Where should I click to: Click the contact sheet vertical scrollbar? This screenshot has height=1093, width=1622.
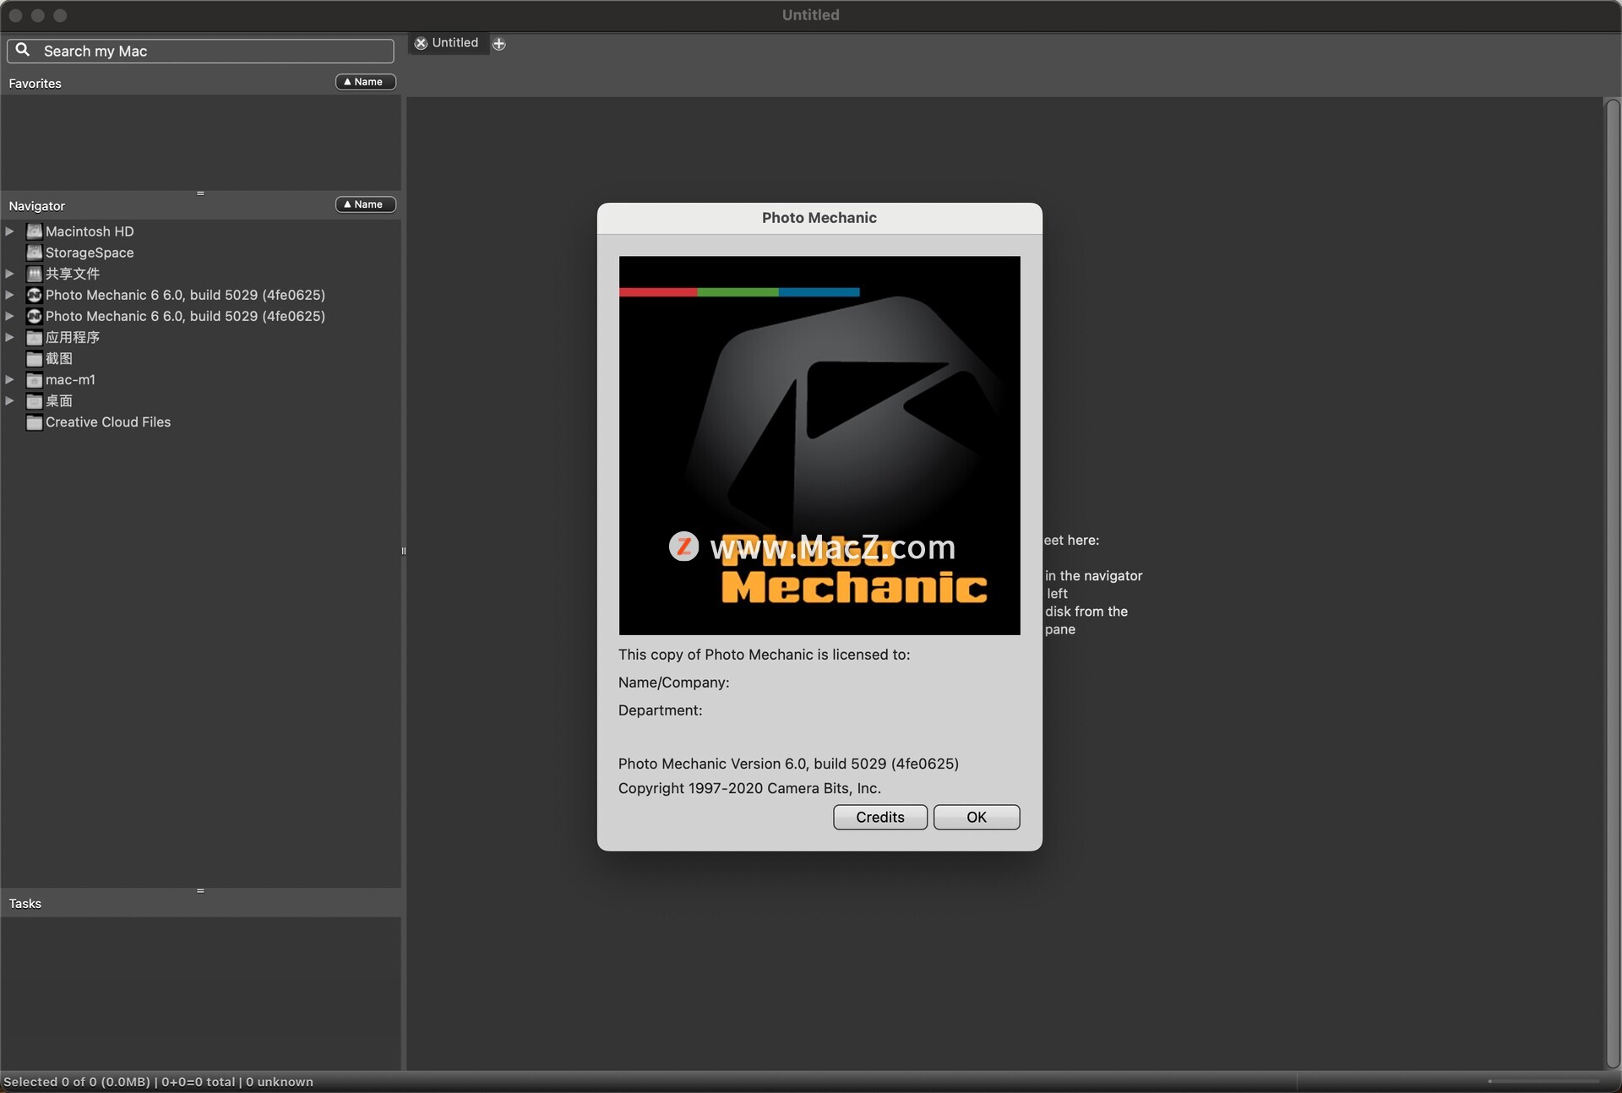coord(1612,583)
